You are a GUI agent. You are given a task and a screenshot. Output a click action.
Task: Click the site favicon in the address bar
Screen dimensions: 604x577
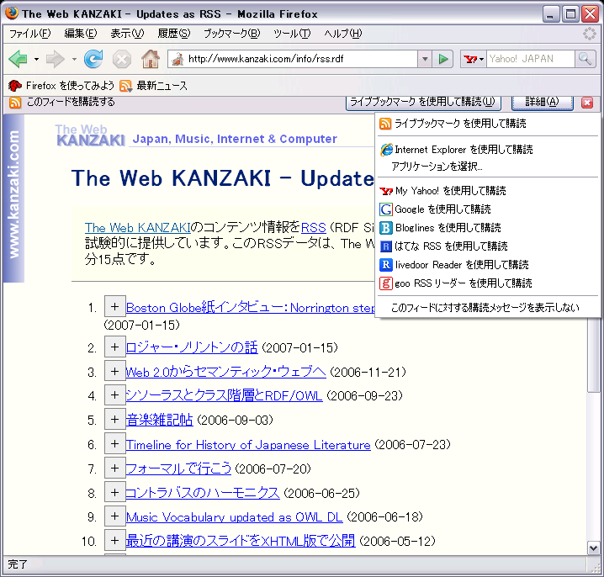pos(177,59)
